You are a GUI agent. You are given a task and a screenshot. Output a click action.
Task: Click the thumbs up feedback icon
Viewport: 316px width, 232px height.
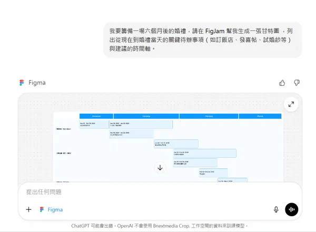tap(282, 83)
